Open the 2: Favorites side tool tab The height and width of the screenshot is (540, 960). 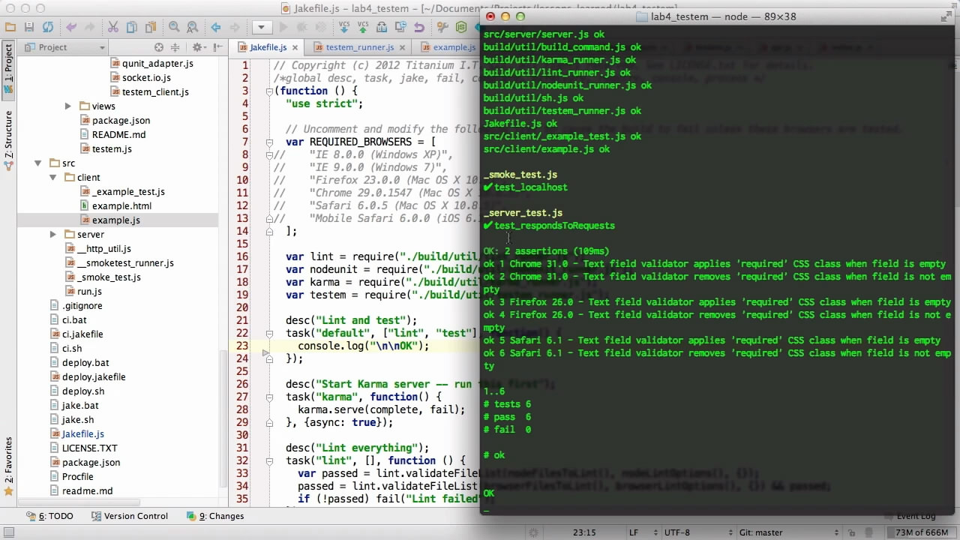[8, 465]
